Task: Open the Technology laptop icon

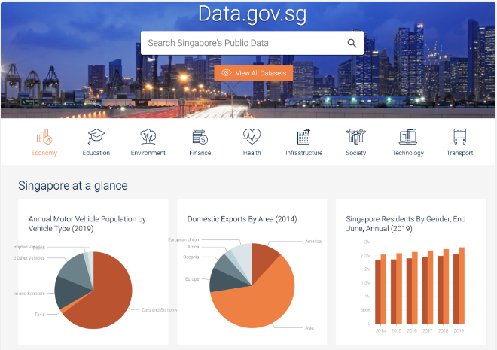Action: point(407,136)
